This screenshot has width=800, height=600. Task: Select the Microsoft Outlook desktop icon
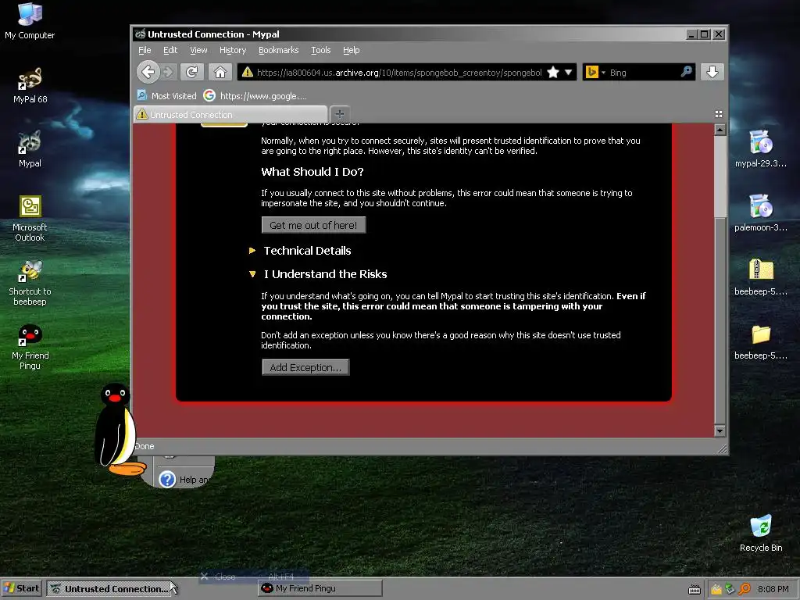pos(30,219)
